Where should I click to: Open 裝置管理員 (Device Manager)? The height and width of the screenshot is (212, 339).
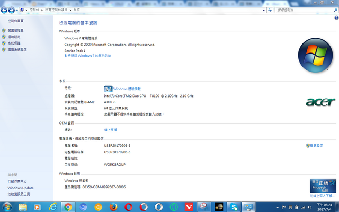coord(15,30)
